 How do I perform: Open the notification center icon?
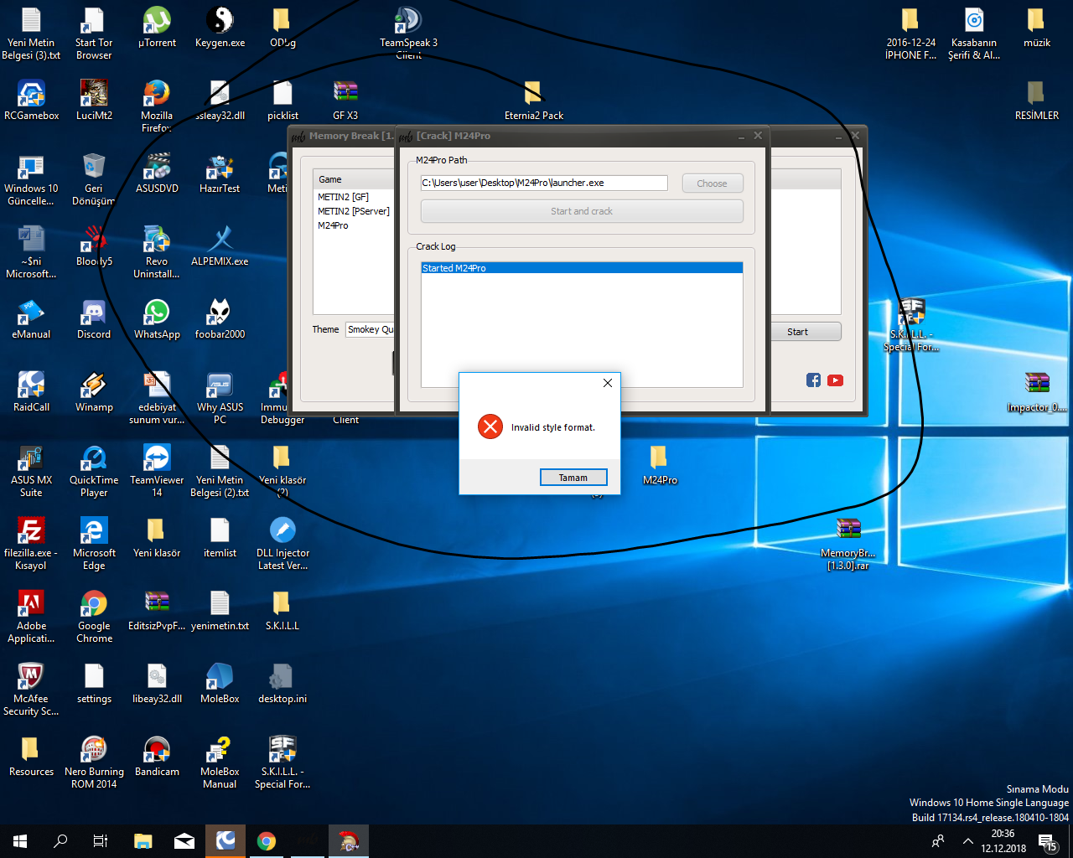click(1047, 841)
